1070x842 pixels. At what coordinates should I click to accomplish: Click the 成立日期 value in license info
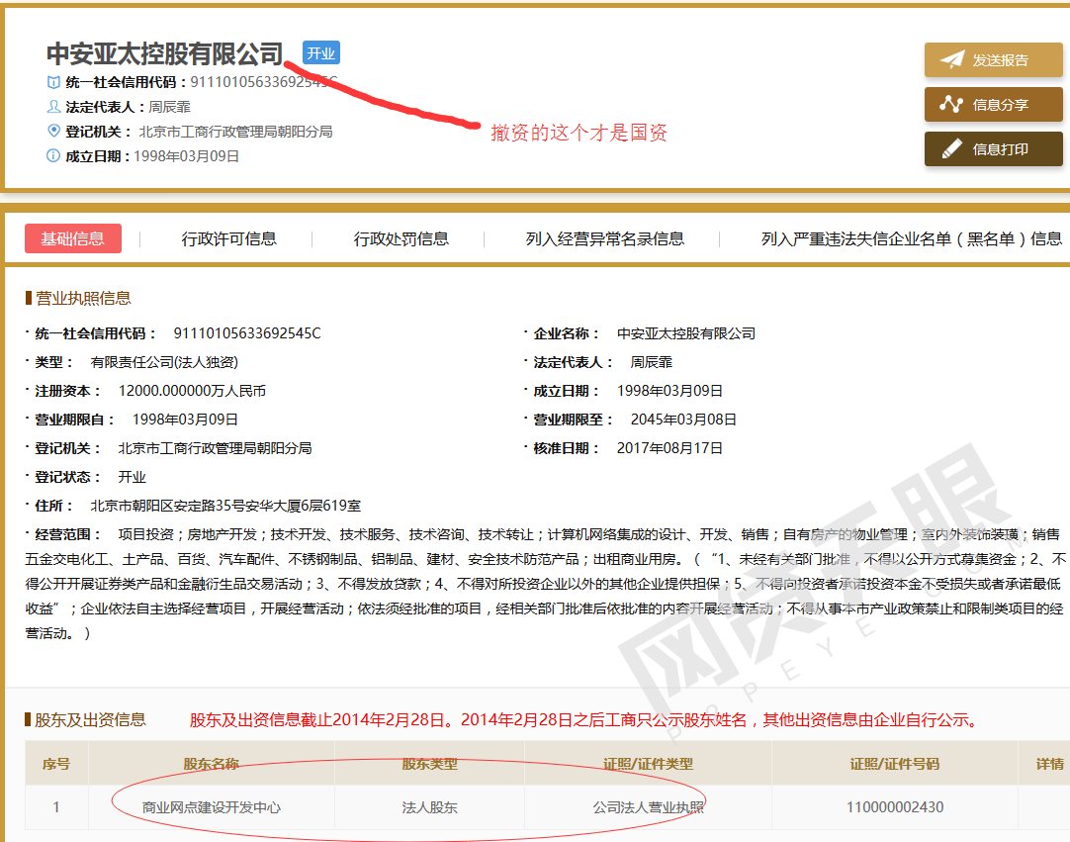[670, 391]
